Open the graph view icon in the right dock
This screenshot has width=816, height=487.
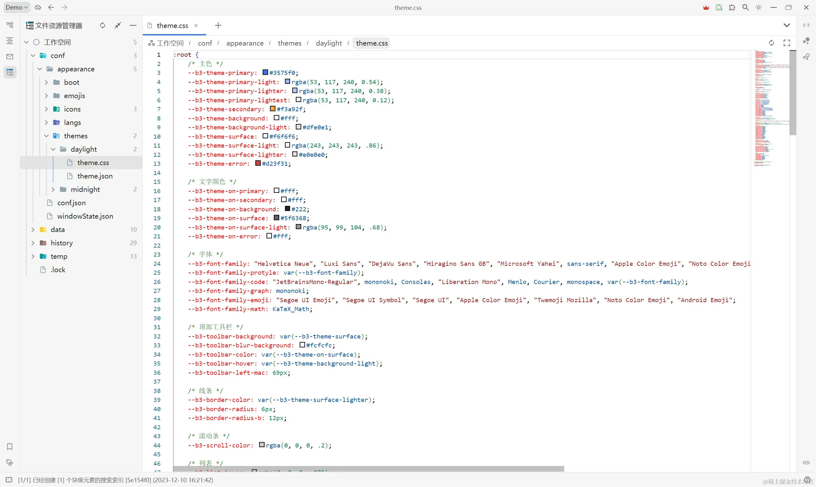(x=806, y=41)
